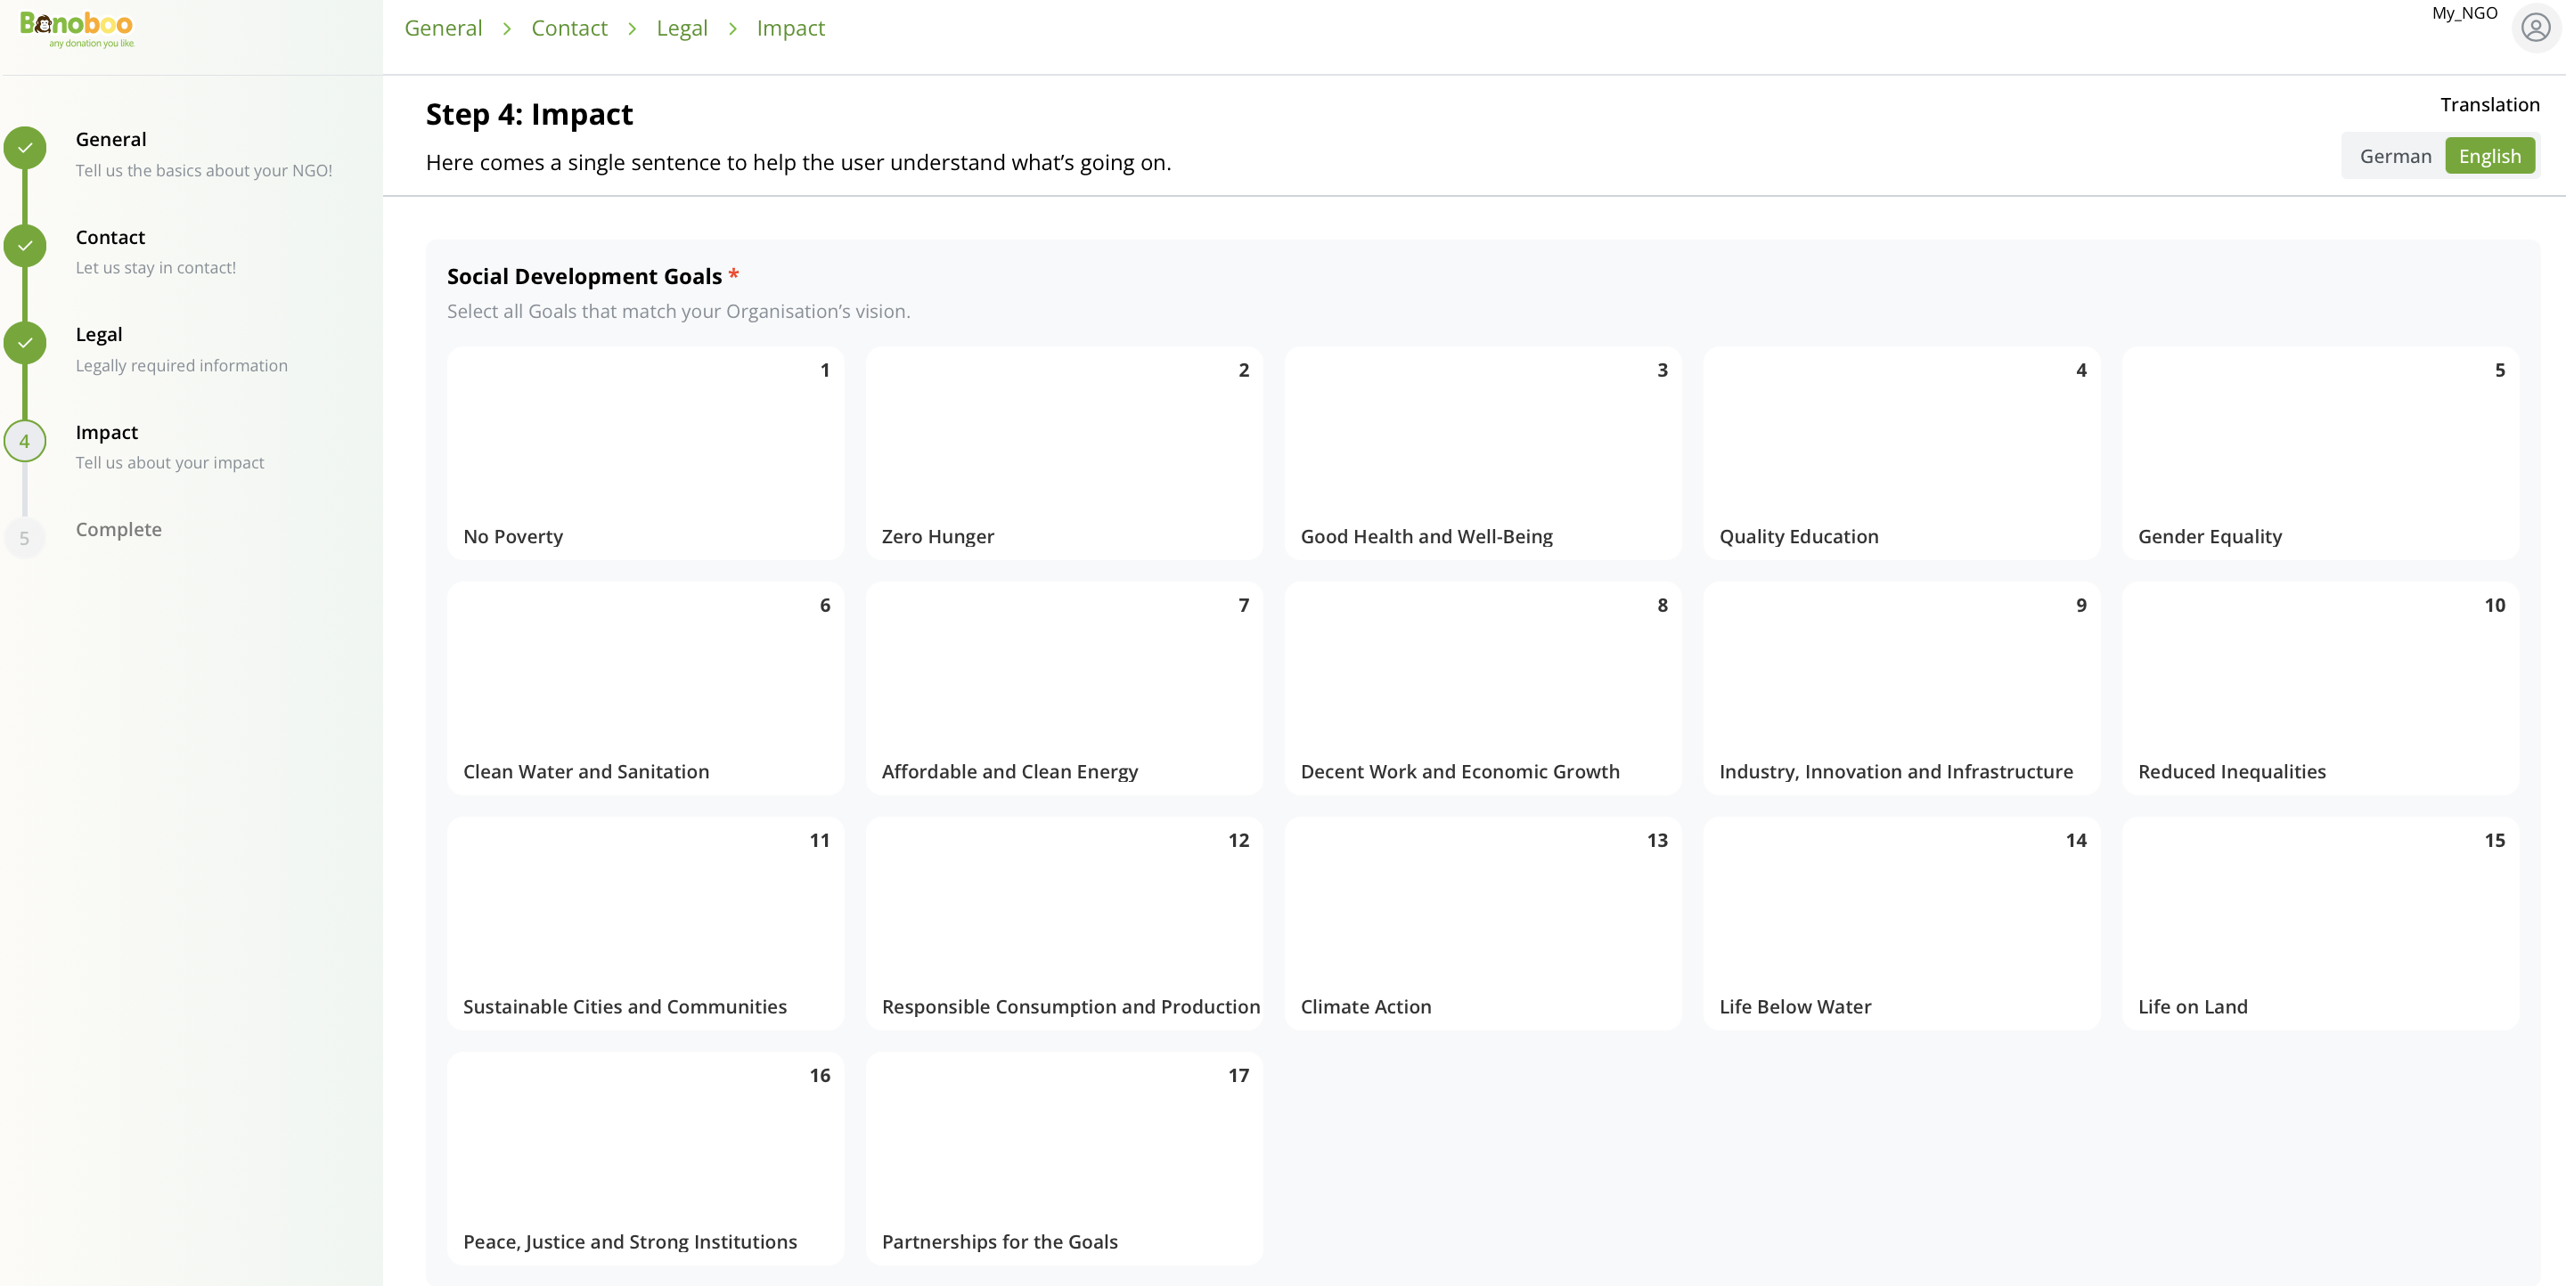Select the No Poverty goal card
Image resolution: width=2566 pixels, height=1286 pixels.
click(644, 454)
